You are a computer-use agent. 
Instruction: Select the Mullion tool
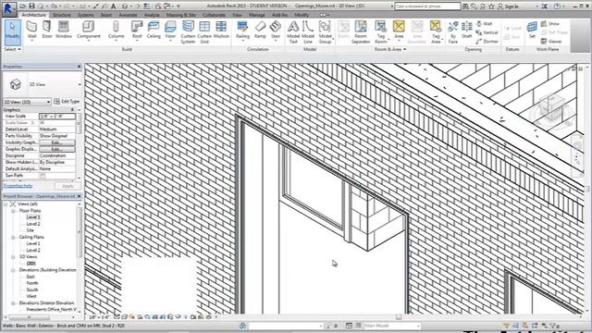click(221, 31)
